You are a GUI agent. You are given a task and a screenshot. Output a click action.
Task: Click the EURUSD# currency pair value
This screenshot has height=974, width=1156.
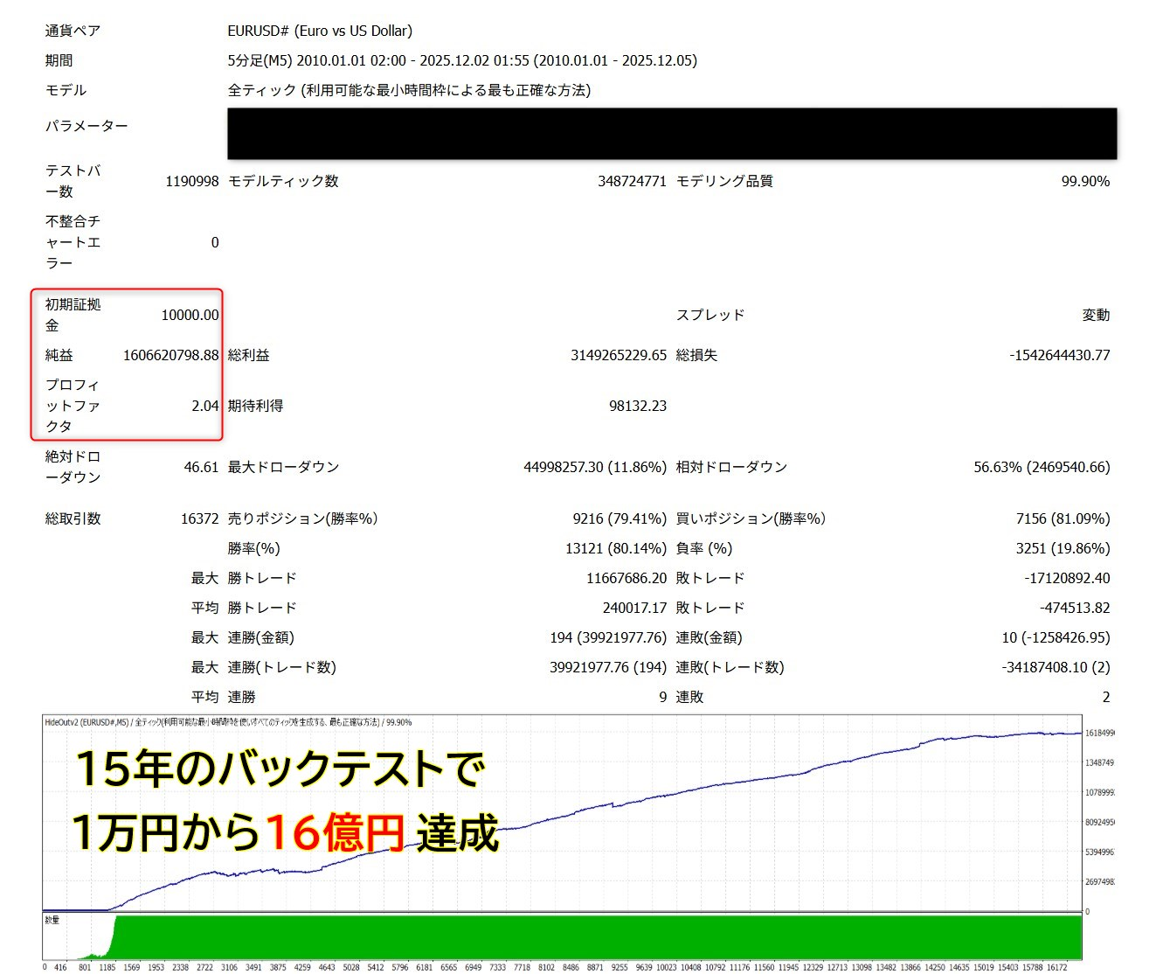click(x=320, y=31)
